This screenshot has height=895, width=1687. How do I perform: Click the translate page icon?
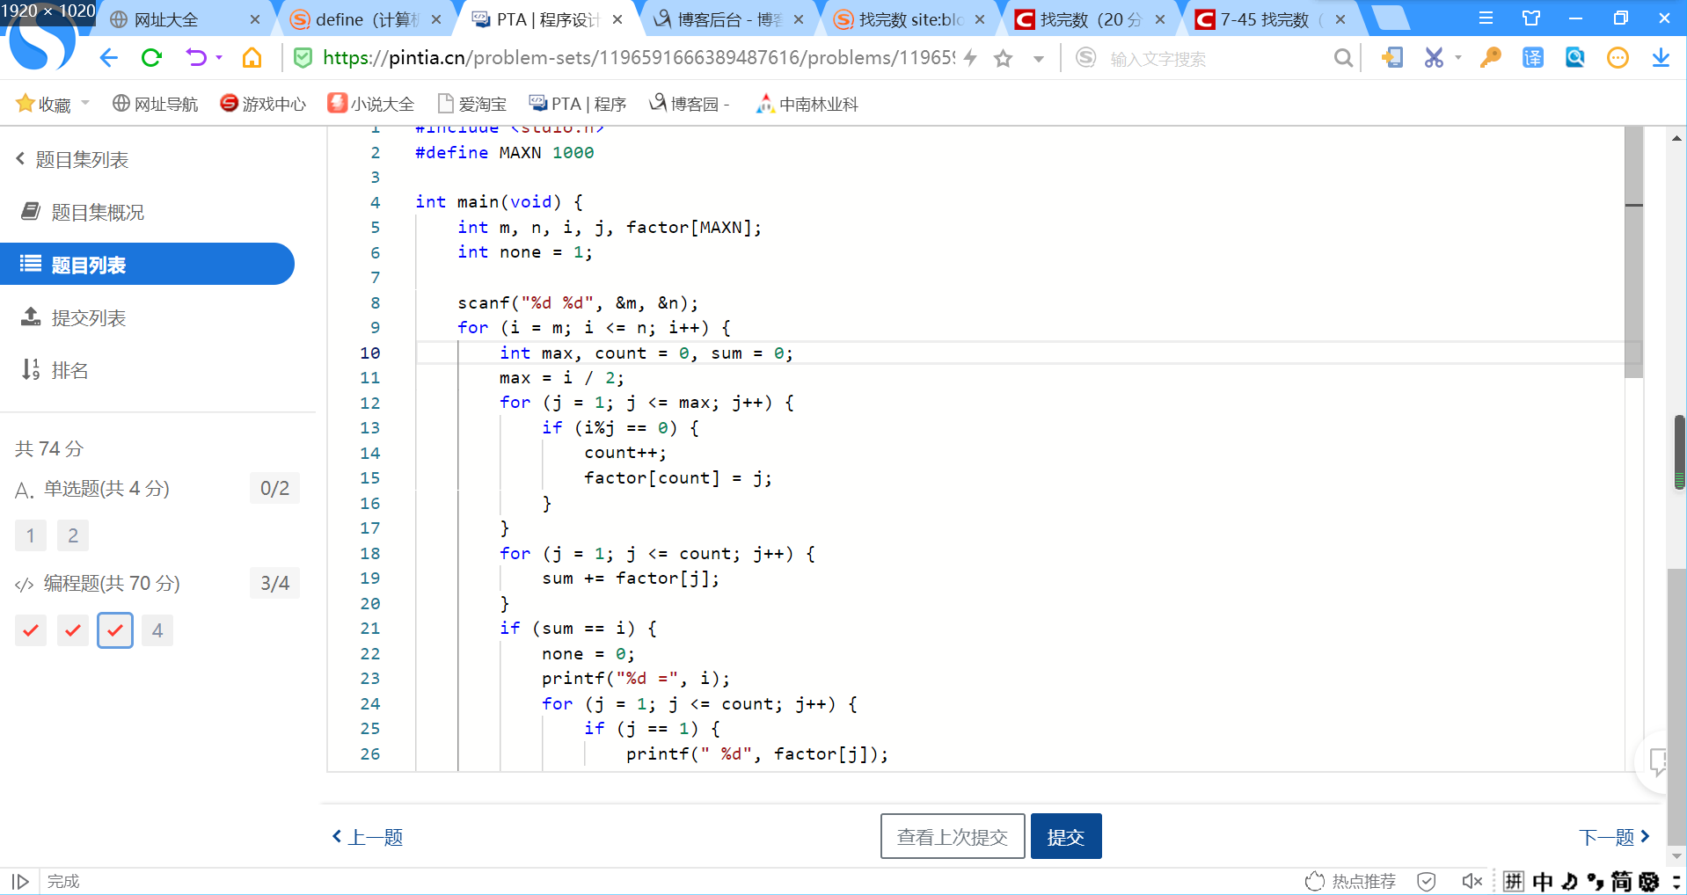coord(1533,58)
